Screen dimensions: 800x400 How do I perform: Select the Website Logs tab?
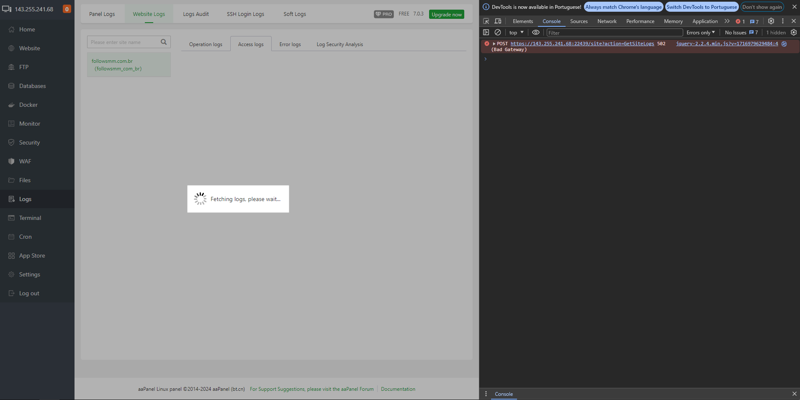[149, 14]
